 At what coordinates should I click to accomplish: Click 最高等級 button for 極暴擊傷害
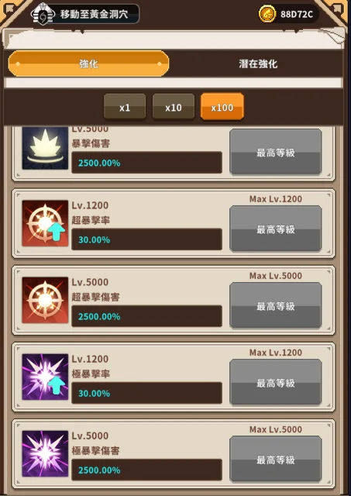pos(275,460)
